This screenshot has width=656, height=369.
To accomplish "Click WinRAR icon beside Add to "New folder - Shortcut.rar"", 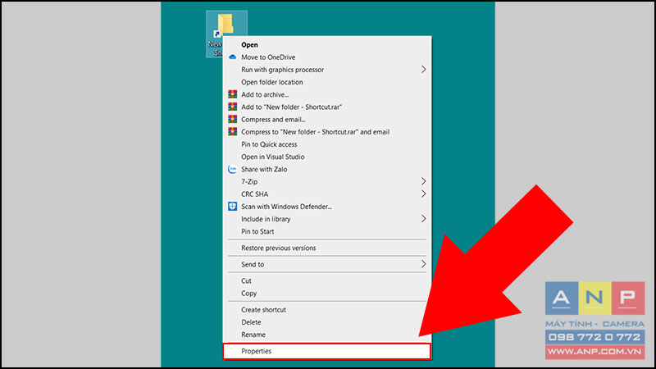I will (233, 107).
